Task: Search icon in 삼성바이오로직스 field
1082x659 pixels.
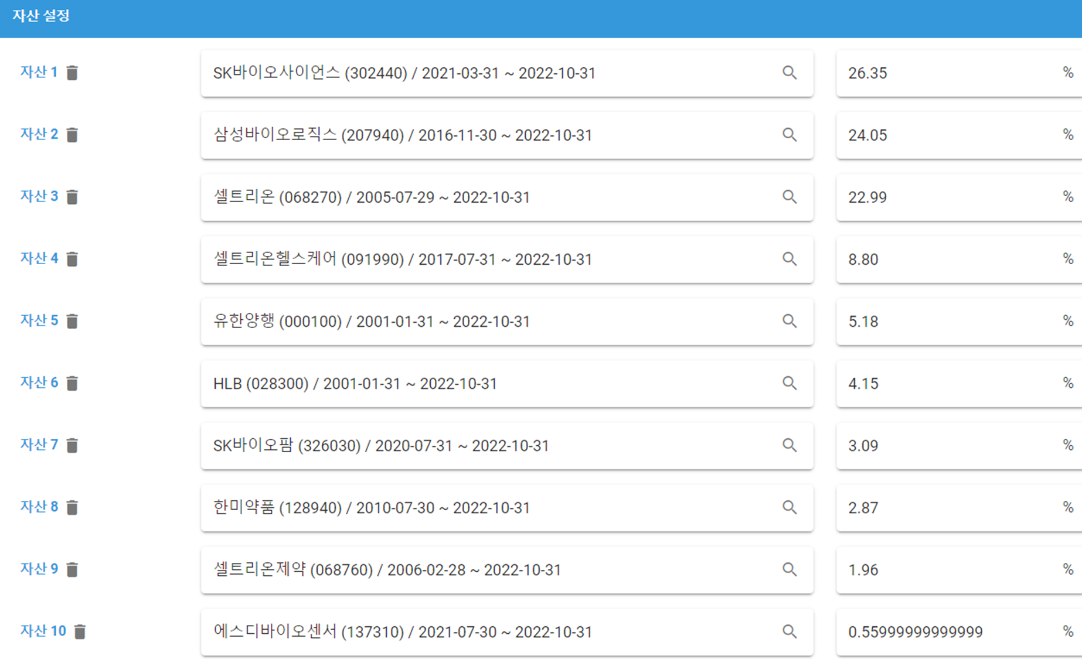Action: [x=790, y=135]
